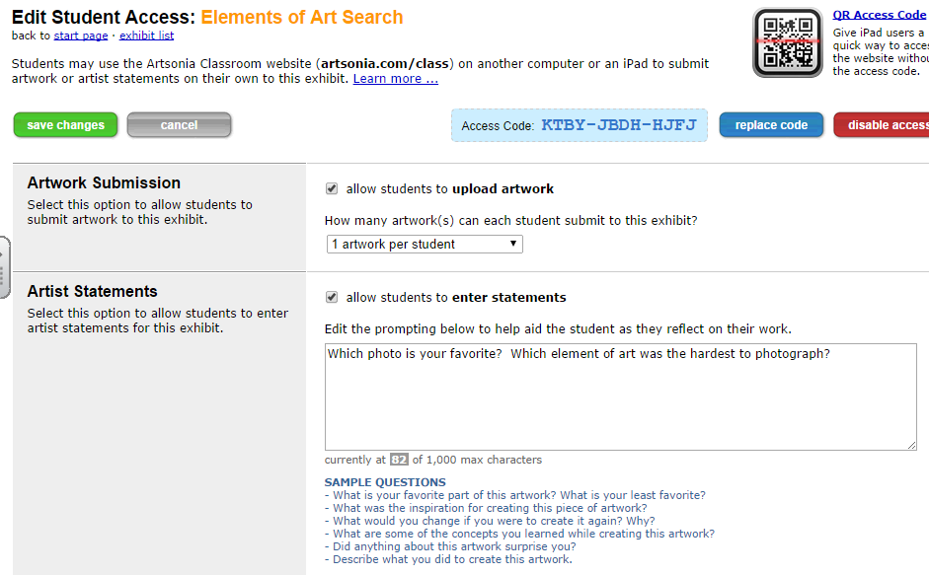Toggle allow students to upload artwork
929x575 pixels.
click(332, 188)
